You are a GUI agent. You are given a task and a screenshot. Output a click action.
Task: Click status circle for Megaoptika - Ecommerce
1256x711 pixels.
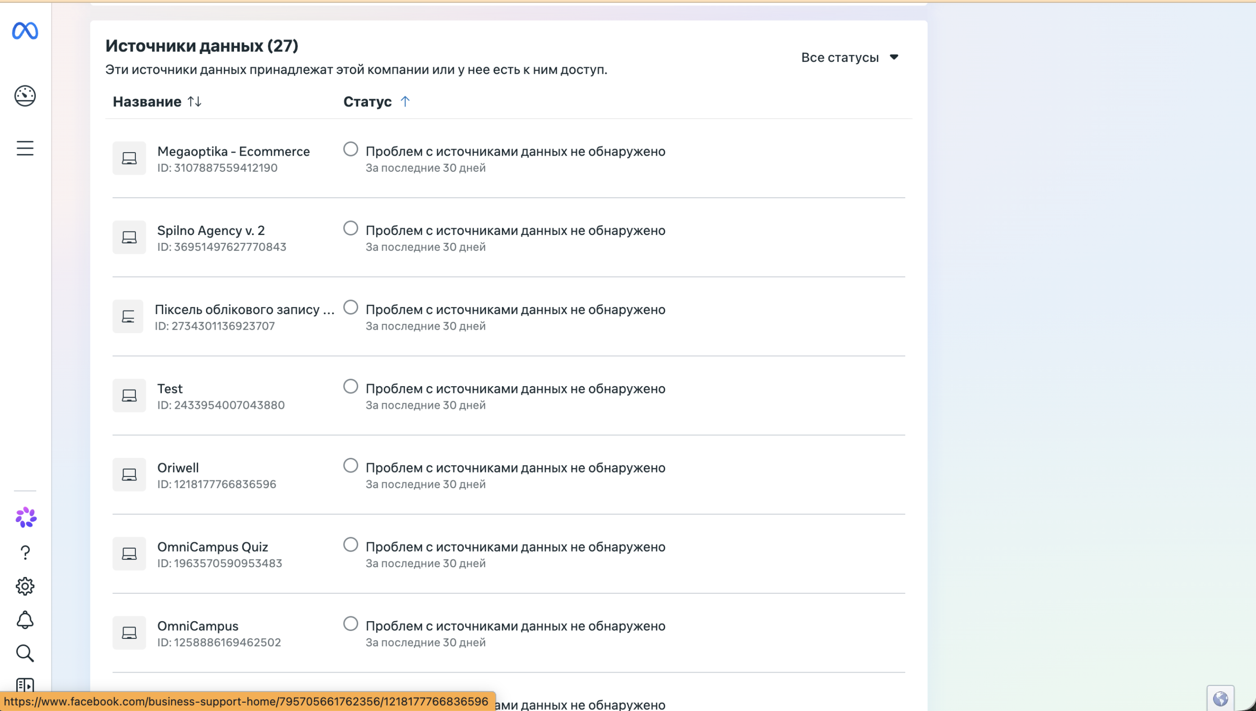click(350, 149)
